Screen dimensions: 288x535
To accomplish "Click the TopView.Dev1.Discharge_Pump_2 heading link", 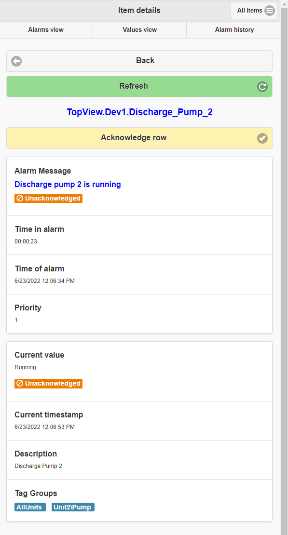I will pos(139,112).
